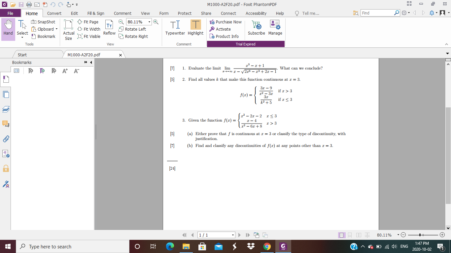Open the File menu

[11, 13]
